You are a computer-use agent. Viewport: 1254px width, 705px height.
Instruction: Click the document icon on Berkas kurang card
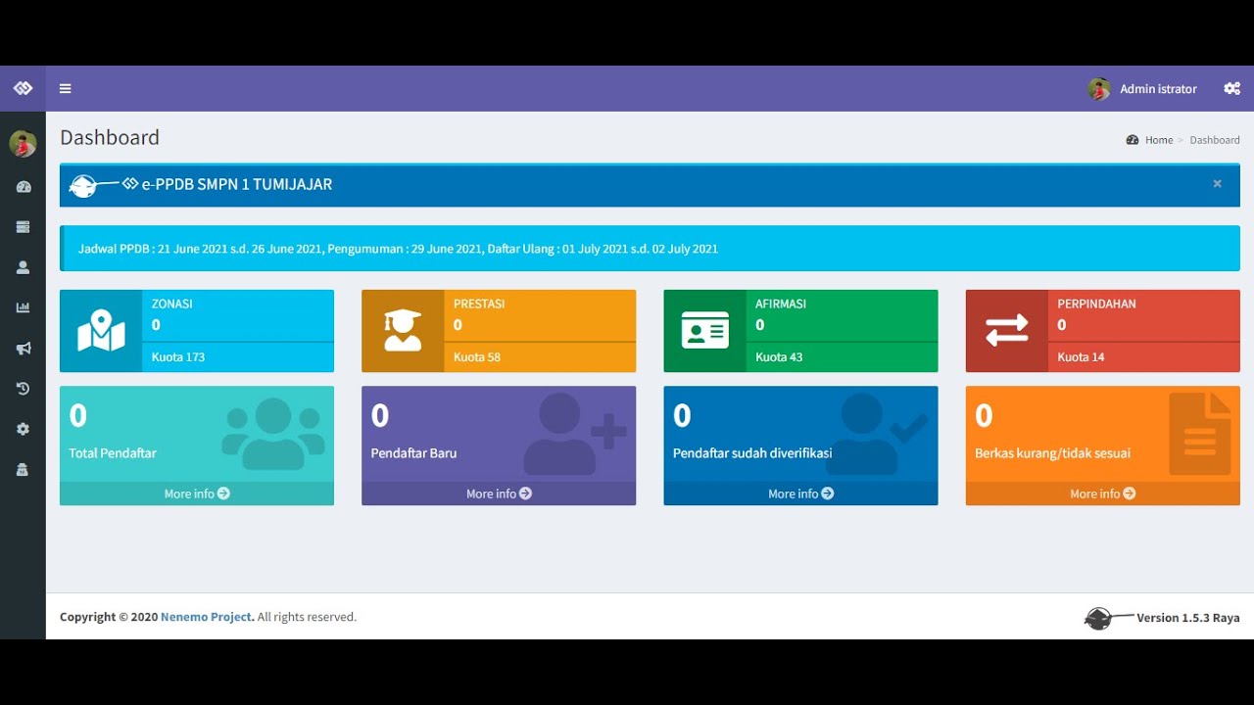[1200, 434]
